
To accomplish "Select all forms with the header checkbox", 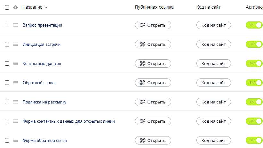I will pyautogui.click(x=7, y=7).
